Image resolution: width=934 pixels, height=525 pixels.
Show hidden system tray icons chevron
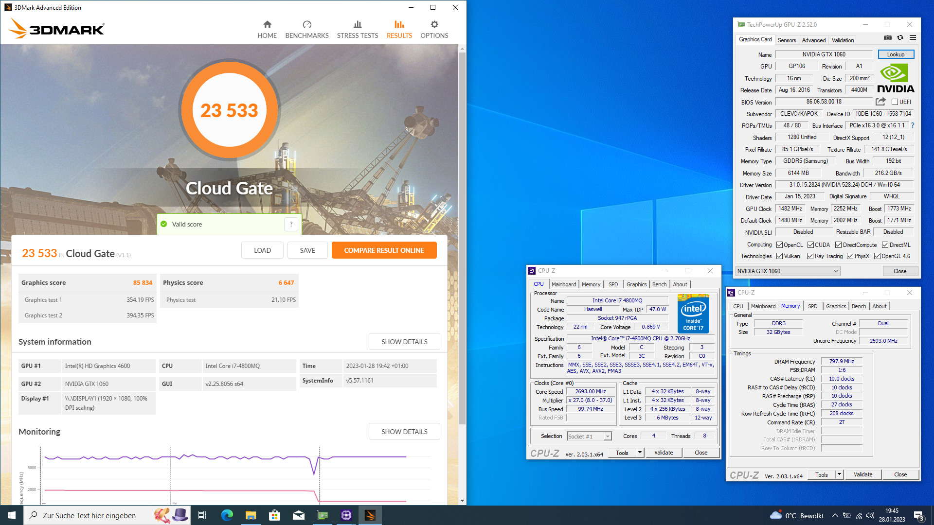[835, 516]
